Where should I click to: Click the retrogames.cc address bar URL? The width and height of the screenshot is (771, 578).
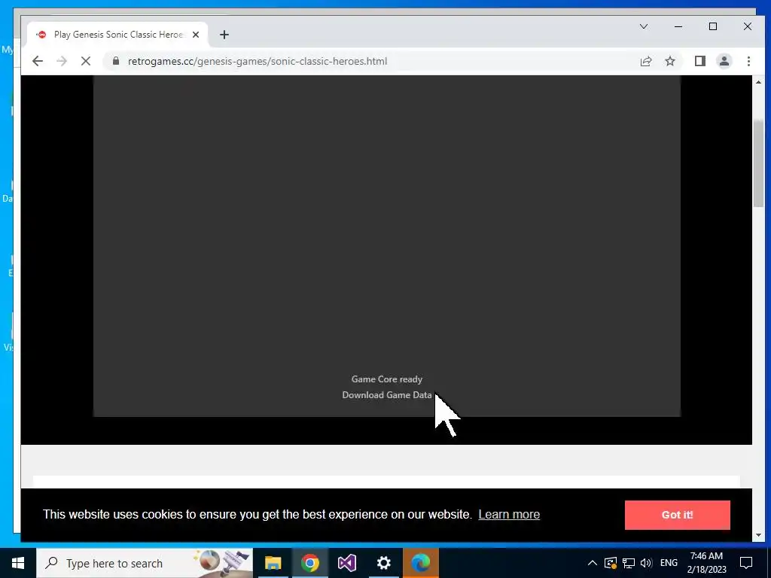click(258, 62)
